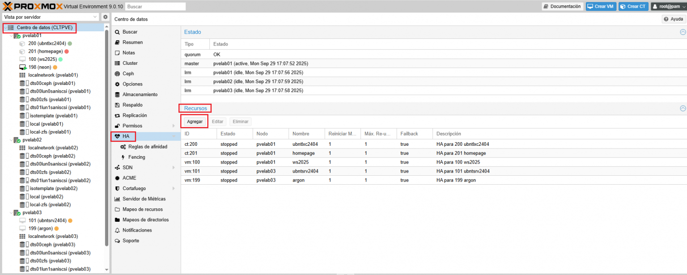Click the SDN network icon
Viewport: 687px width, 275px height.
pos(117,168)
